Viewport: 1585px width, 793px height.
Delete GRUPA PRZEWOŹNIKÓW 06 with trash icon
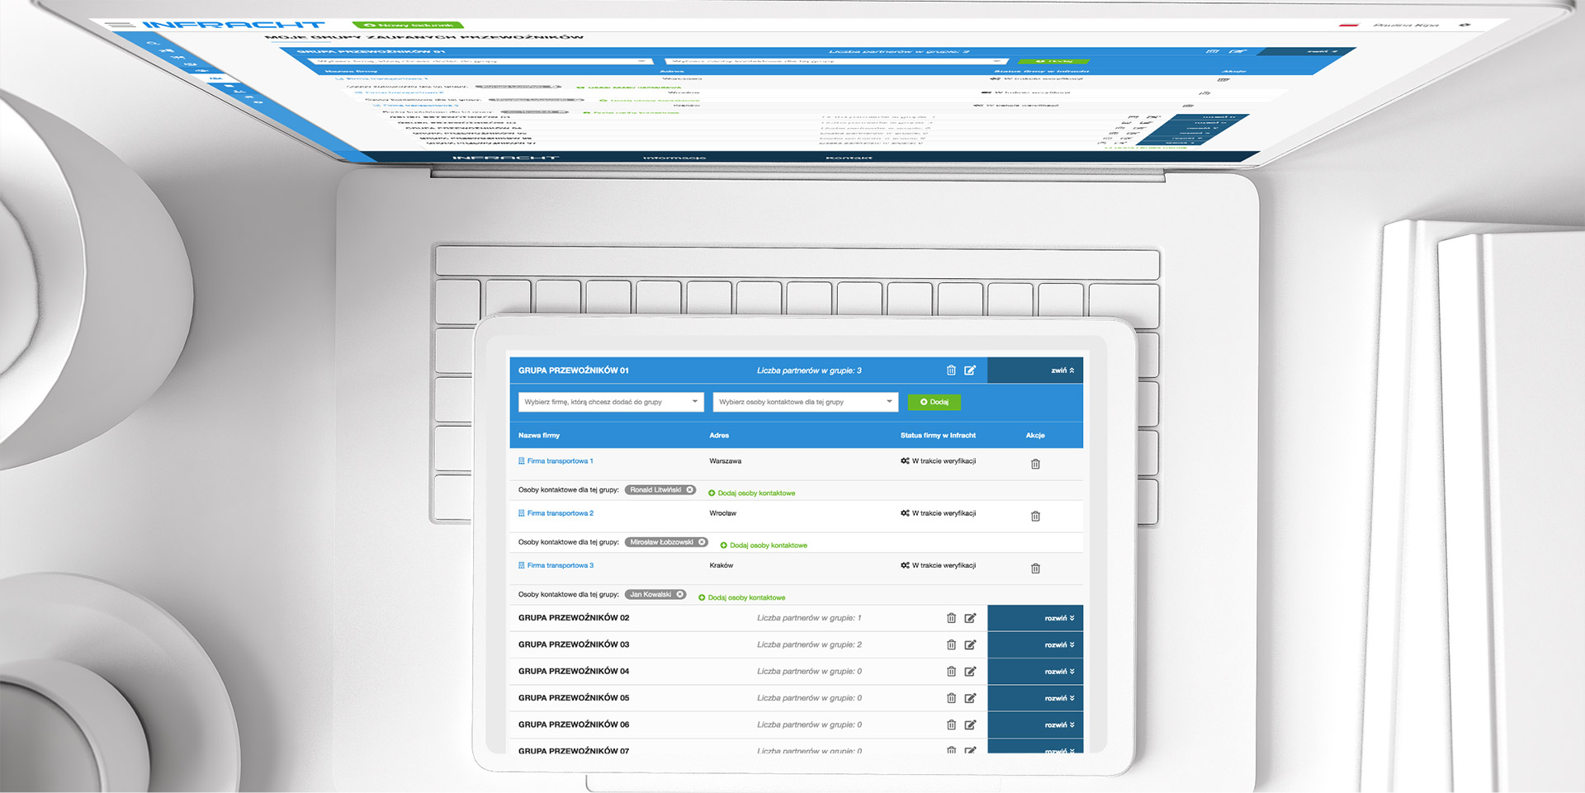tap(951, 725)
